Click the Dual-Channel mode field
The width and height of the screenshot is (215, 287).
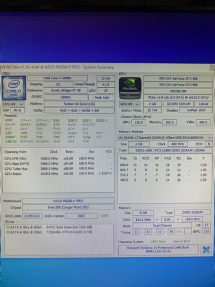[162, 225]
